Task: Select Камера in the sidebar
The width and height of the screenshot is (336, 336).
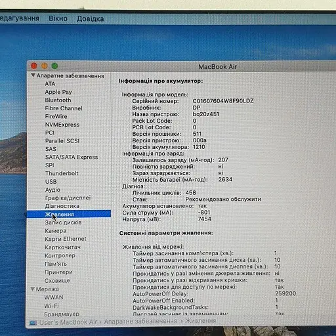Action: click(x=56, y=231)
